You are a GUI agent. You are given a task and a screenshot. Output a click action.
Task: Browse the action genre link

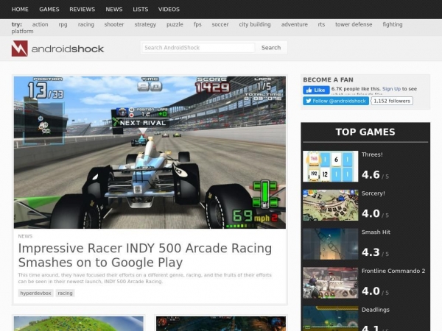click(x=40, y=24)
